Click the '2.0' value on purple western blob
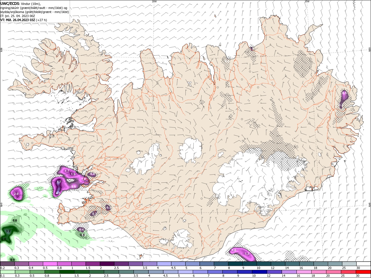Screen dimensions: 371x278 pos(16,194)
